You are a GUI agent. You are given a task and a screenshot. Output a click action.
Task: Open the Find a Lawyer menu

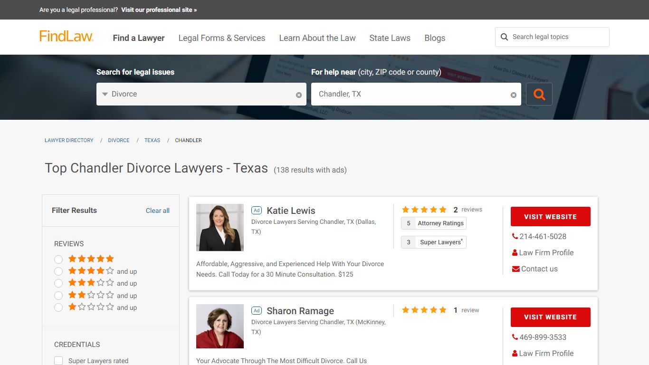point(139,38)
